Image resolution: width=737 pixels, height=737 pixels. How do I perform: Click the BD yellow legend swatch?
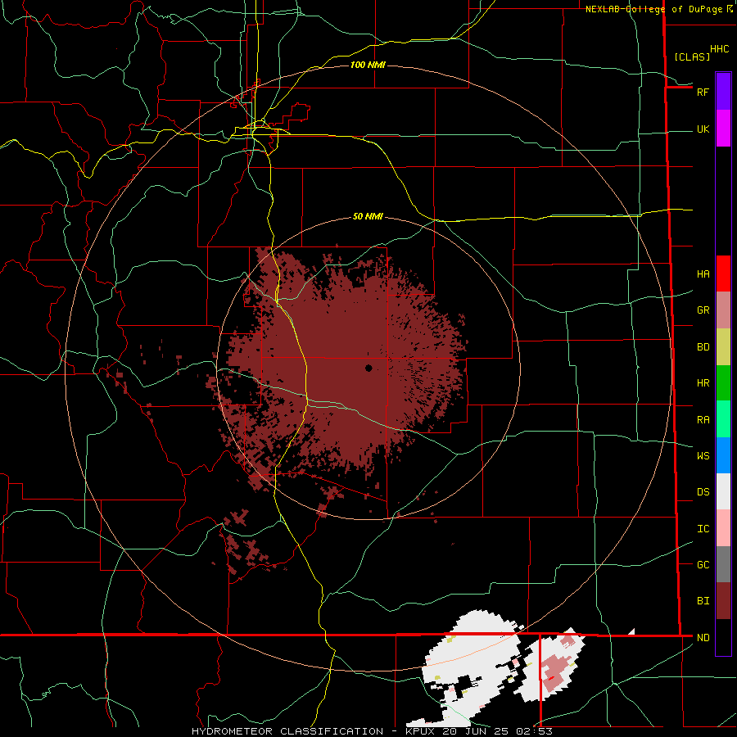[723, 347]
